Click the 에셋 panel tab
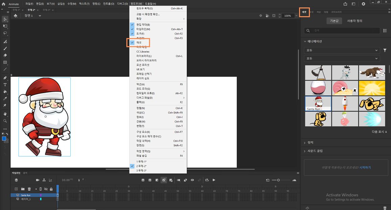This screenshot has width=391, height=210. click(x=304, y=12)
